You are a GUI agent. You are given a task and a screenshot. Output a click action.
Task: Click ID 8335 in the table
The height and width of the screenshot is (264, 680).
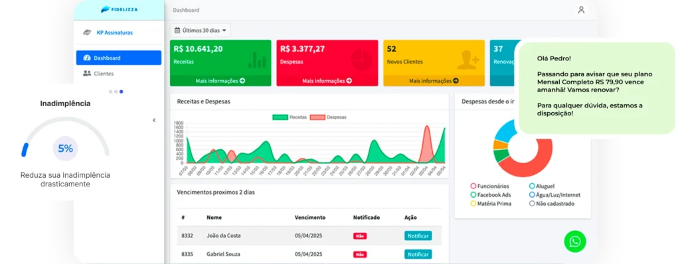coord(187,255)
